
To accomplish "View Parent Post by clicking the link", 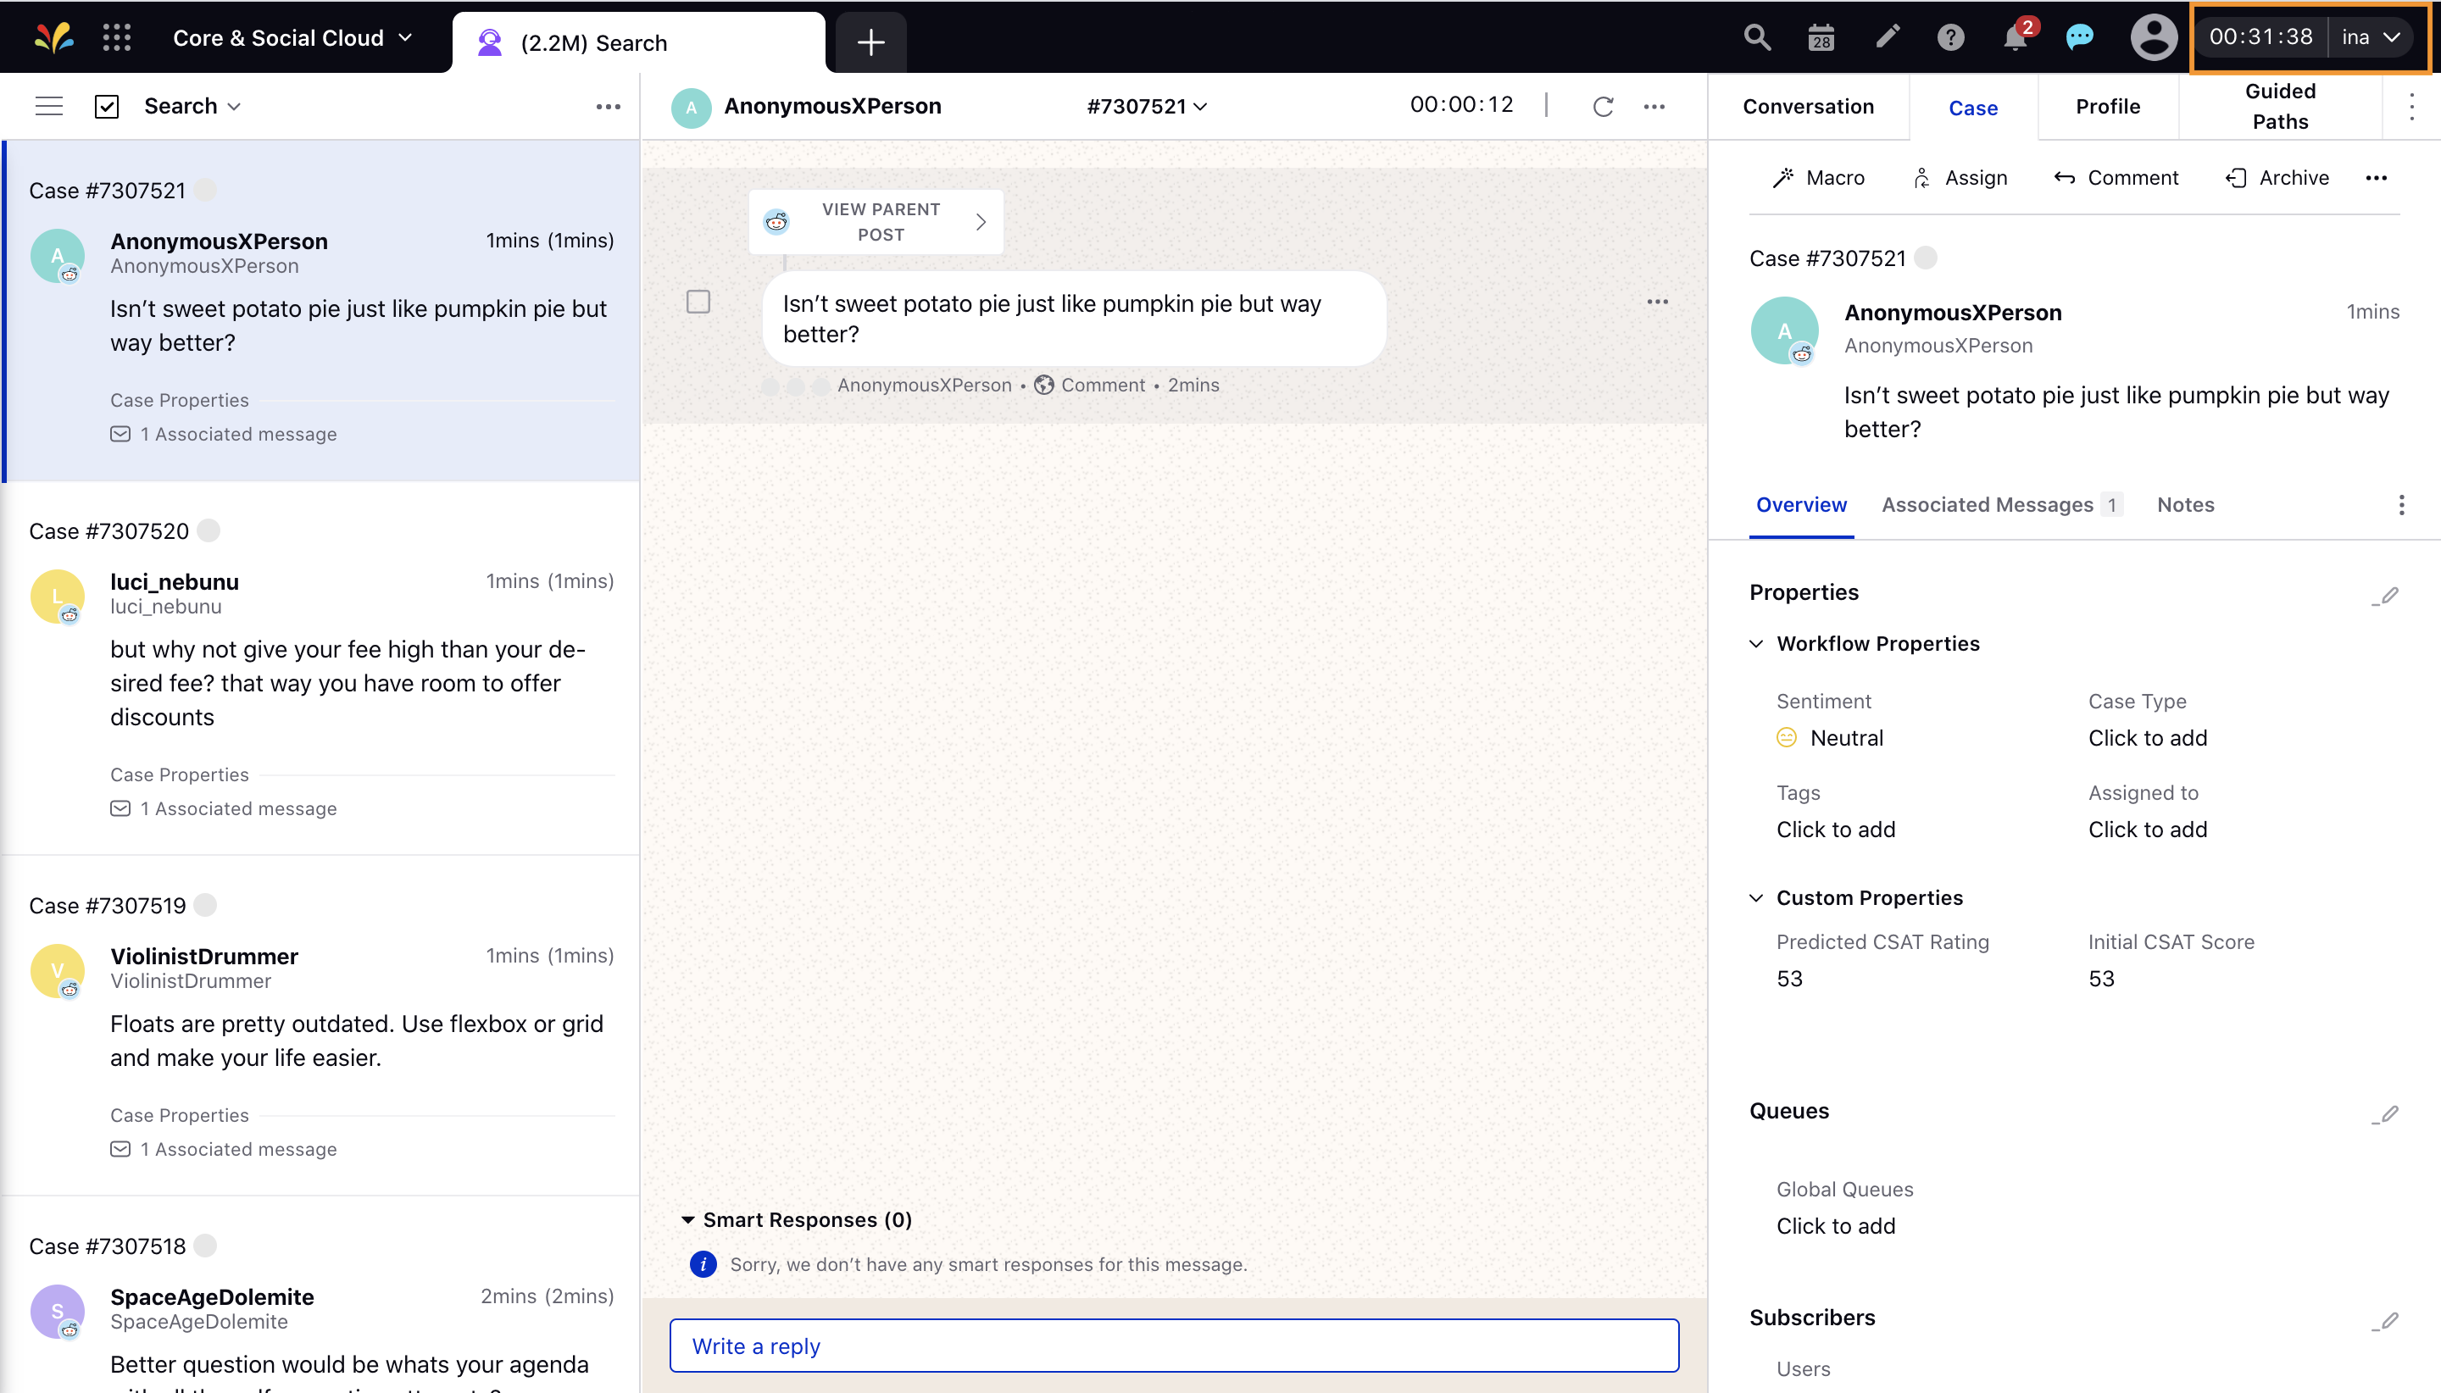I will coord(878,221).
